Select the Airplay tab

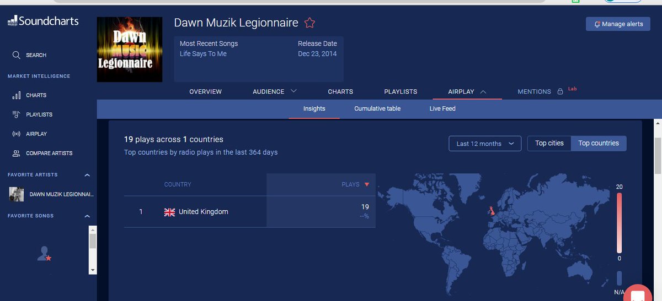(x=461, y=91)
